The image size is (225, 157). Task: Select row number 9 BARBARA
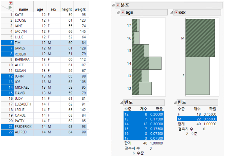[7, 60]
